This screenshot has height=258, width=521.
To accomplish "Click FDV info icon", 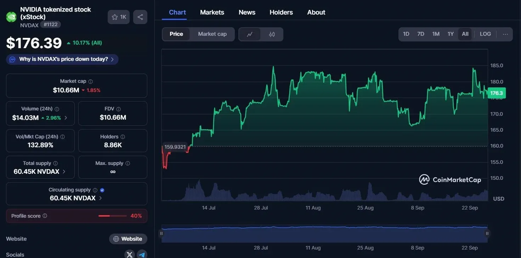I will tap(119, 109).
